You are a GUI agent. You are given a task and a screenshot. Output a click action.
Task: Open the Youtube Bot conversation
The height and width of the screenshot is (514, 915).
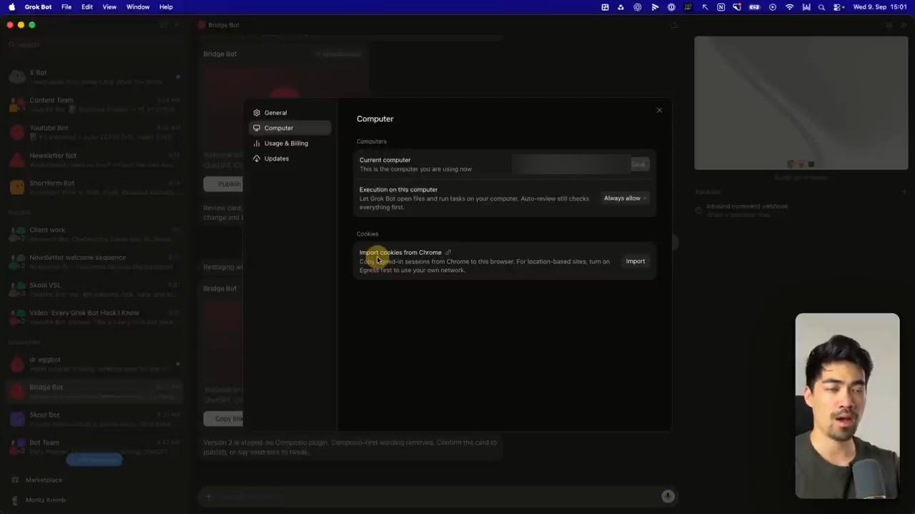tap(94, 132)
